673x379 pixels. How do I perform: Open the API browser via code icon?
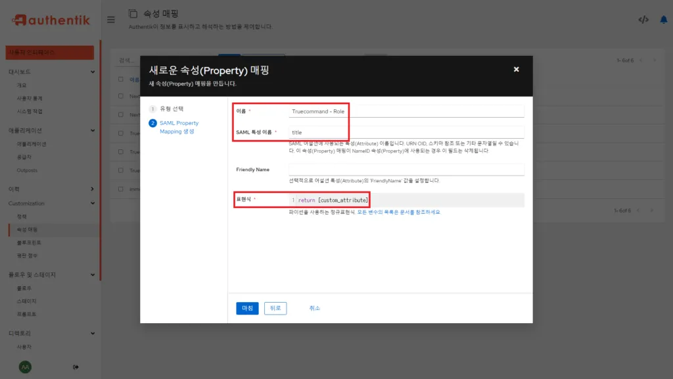[643, 19]
